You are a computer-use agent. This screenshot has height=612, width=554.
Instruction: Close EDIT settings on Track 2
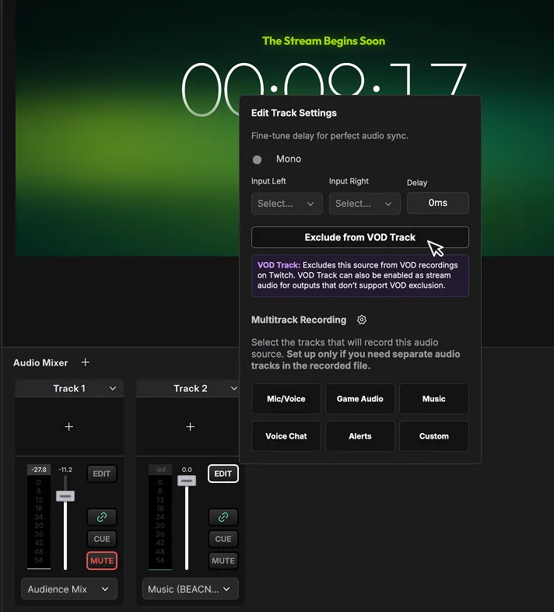(223, 474)
